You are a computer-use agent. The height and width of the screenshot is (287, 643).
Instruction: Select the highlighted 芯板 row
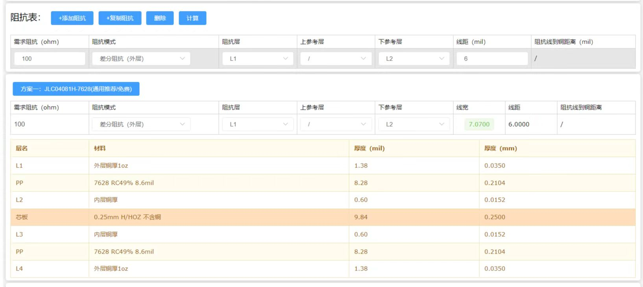[x=323, y=217]
